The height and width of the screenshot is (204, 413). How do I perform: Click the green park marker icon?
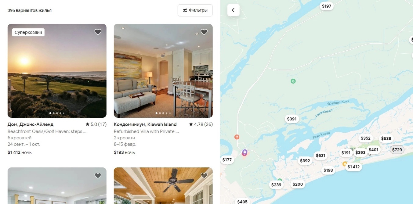coord(293,81)
